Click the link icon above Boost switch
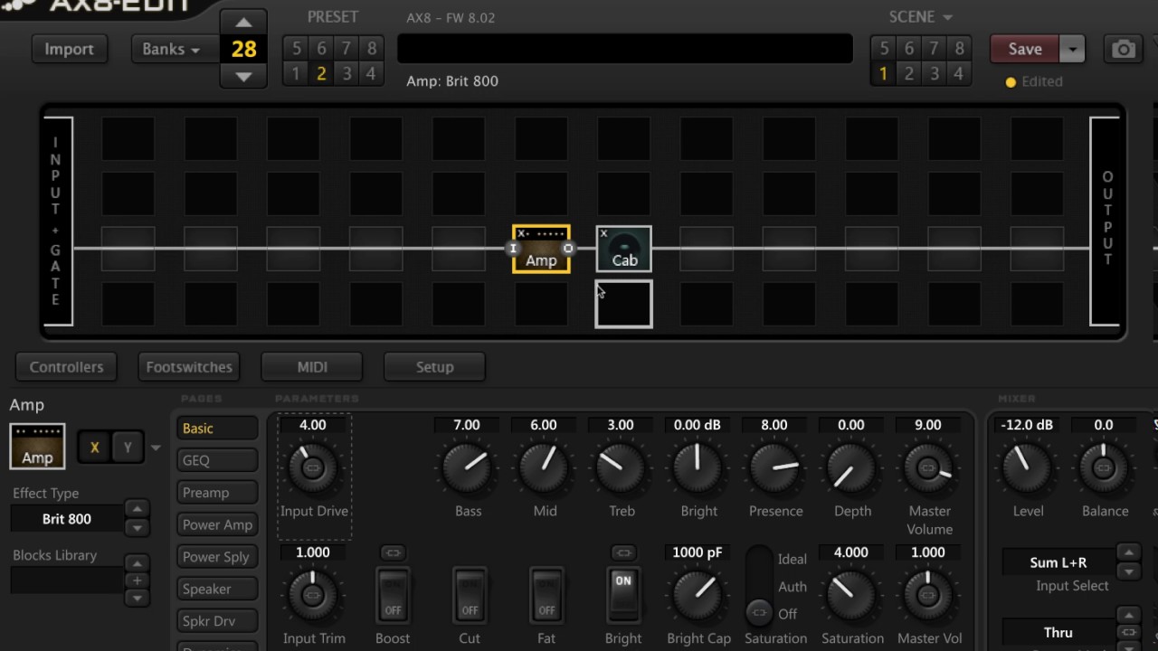The image size is (1158, 651). point(392,552)
